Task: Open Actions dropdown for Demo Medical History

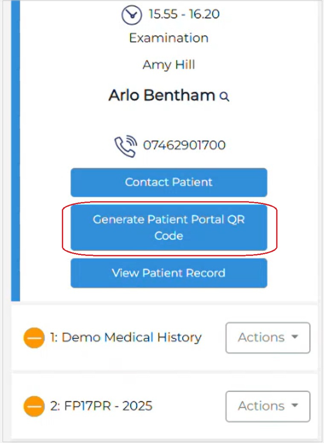Action: [268, 337]
